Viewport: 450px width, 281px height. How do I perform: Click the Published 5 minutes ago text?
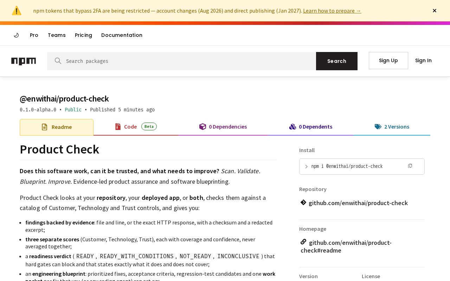pyautogui.click(x=122, y=110)
